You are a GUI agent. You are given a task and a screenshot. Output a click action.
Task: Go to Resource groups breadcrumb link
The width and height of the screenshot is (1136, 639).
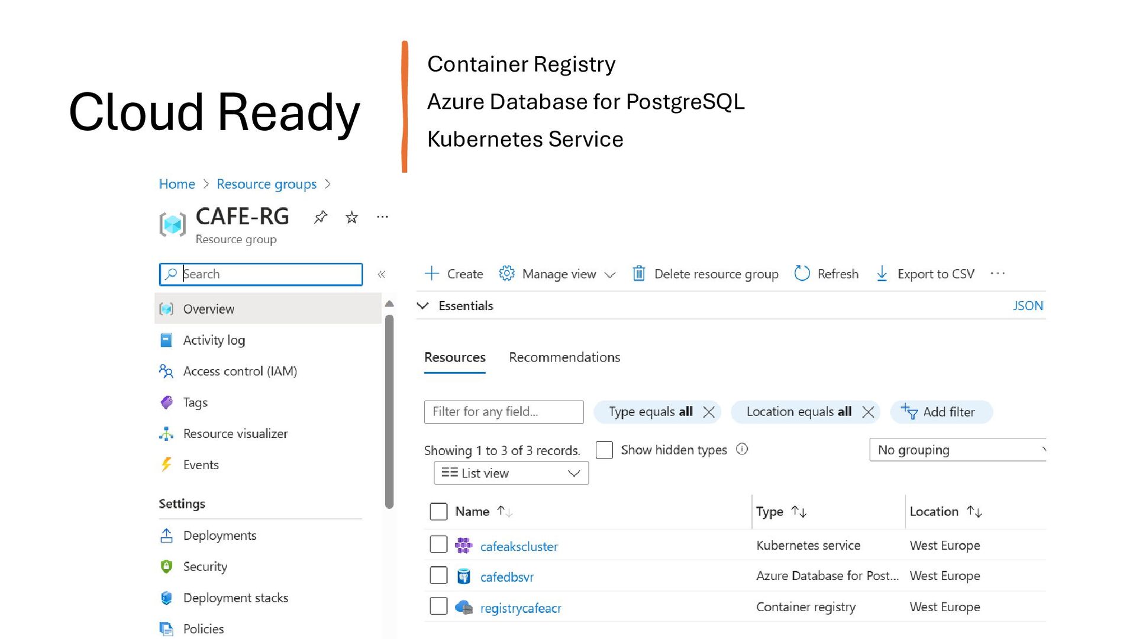pos(266,184)
